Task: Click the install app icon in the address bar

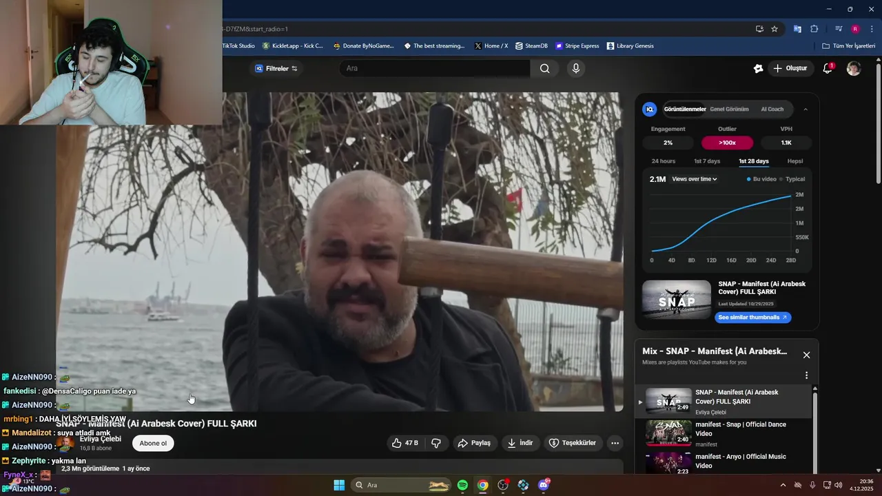Action: pos(759,29)
